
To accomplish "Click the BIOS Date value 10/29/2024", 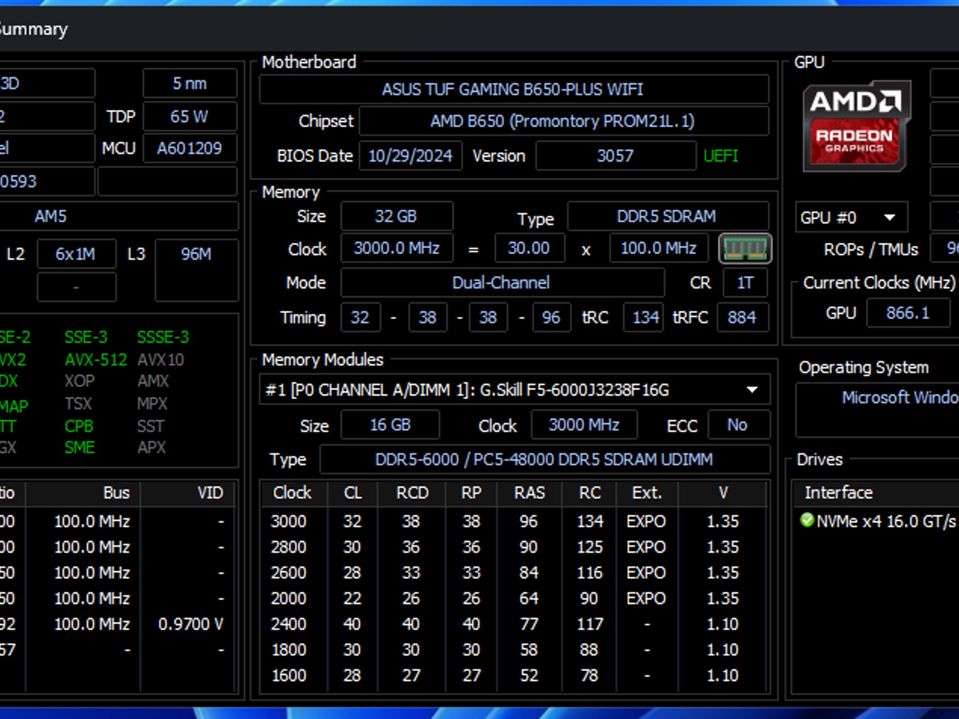I will coord(410,156).
